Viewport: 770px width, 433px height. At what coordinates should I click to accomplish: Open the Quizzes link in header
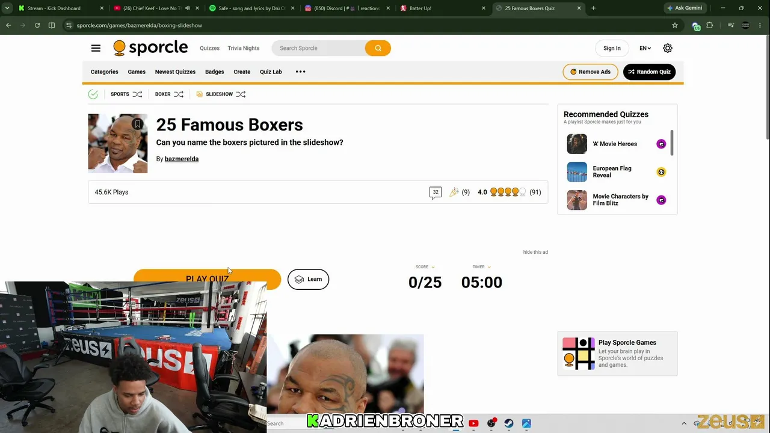click(x=209, y=48)
